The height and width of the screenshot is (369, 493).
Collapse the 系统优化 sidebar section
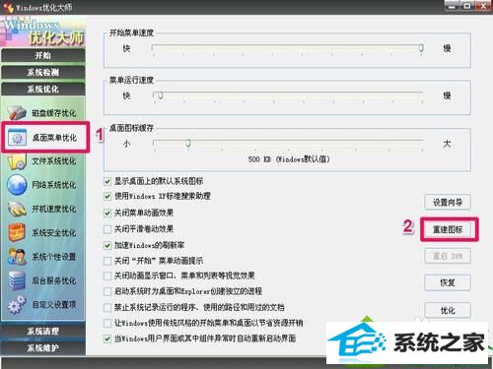(43, 89)
